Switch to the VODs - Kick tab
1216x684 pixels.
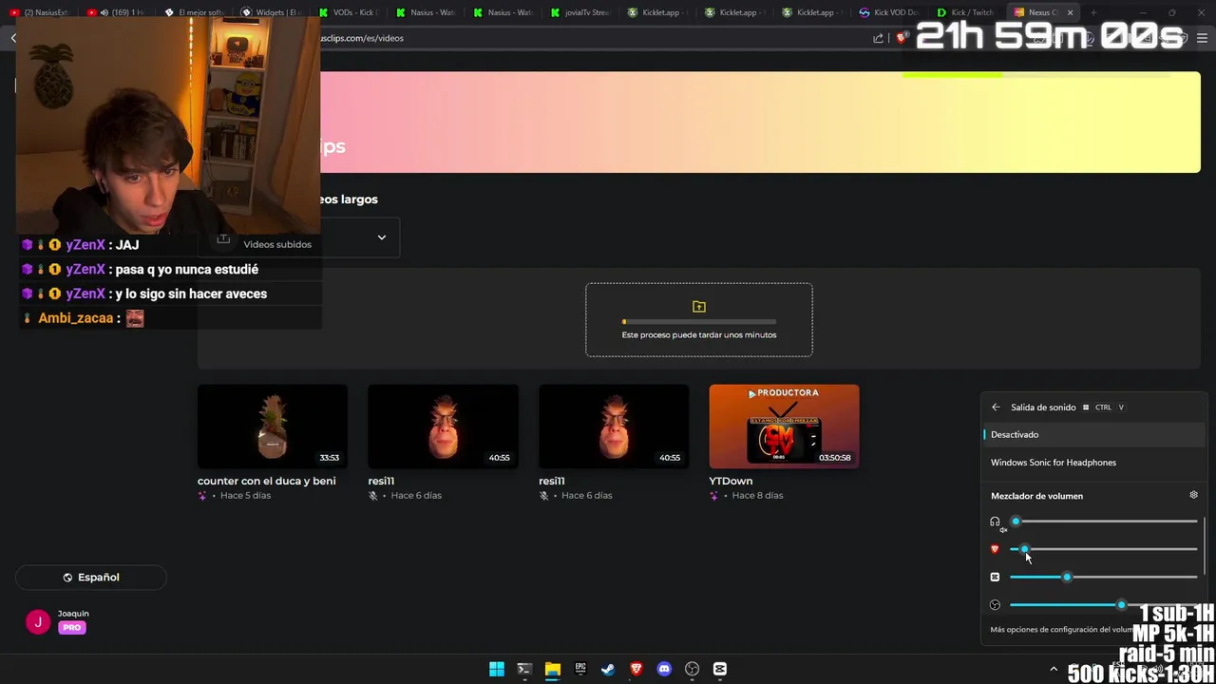click(350, 12)
